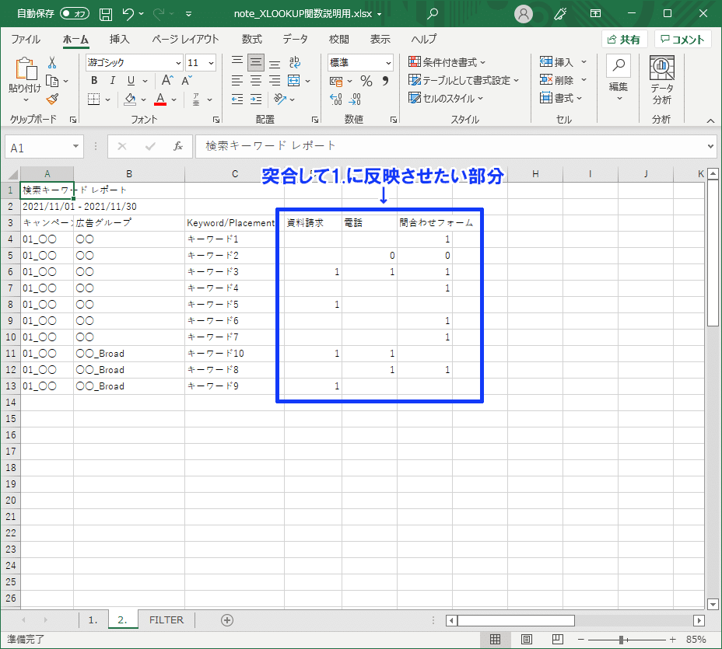Toggle center horizontal alignment
The height and width of the screenshot is (649, 722).
[256, 81]
